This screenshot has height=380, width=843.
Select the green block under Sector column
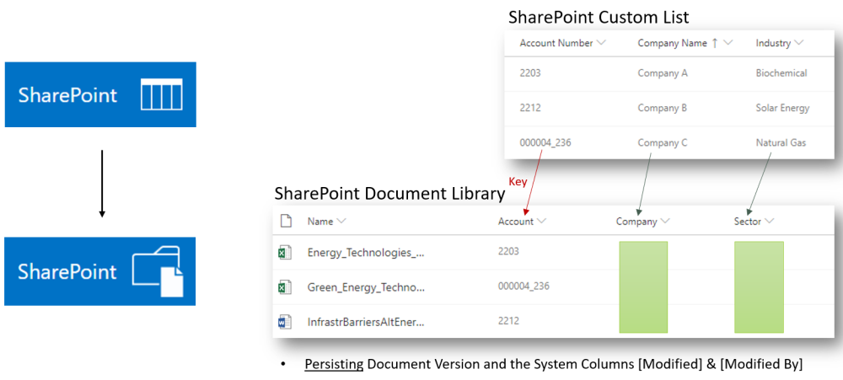click(x=759, y=286)
